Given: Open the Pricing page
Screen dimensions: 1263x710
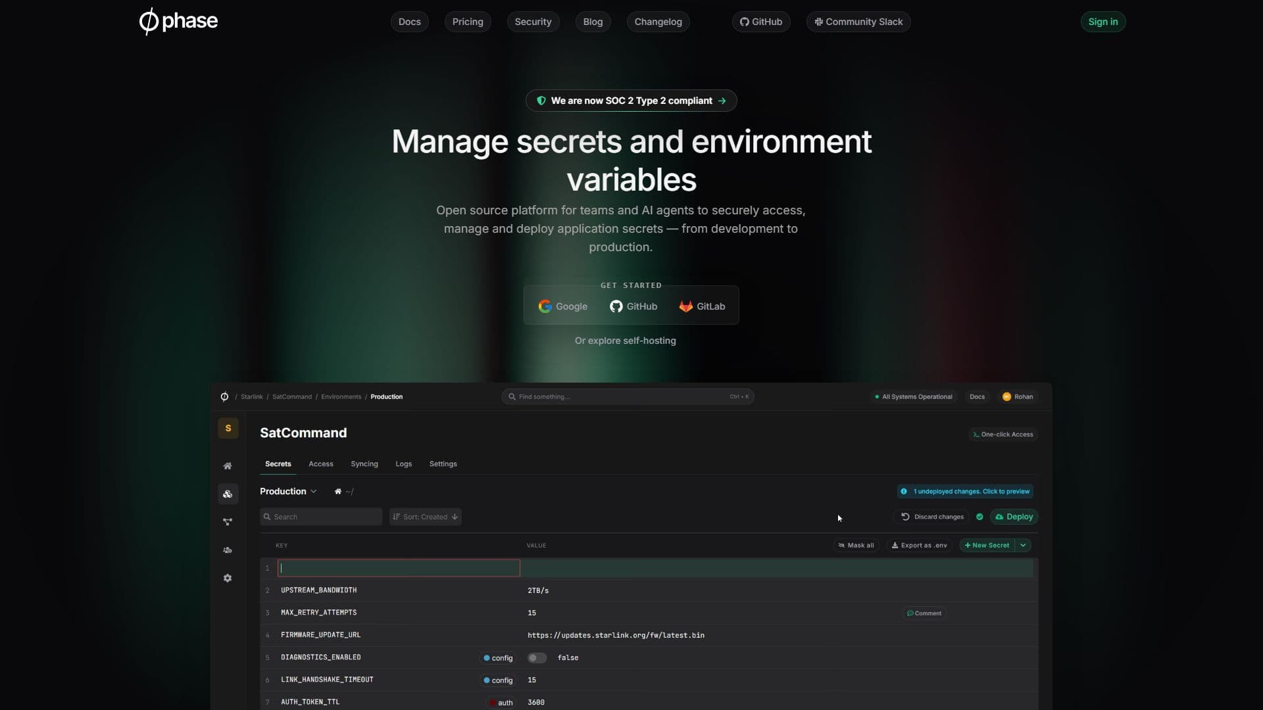Looking at the screenshot, I should click(468, 22).
